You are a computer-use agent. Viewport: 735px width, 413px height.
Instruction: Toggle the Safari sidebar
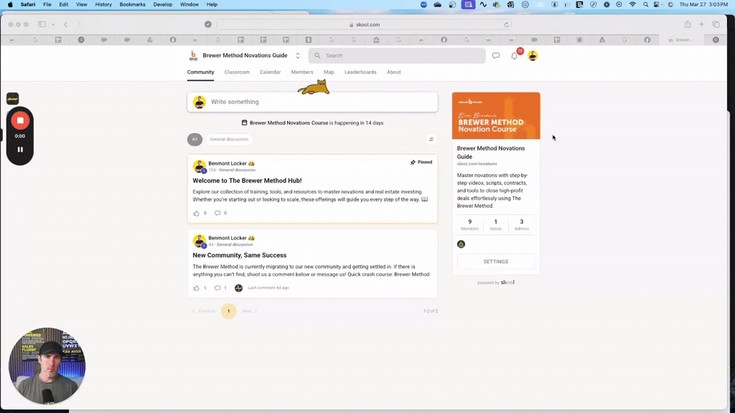click(x=42, y=24)
